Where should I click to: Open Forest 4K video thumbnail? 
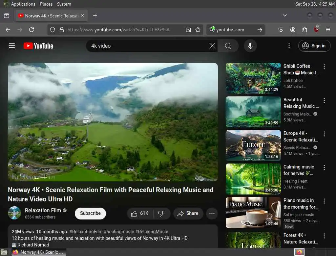coord(253,240)
